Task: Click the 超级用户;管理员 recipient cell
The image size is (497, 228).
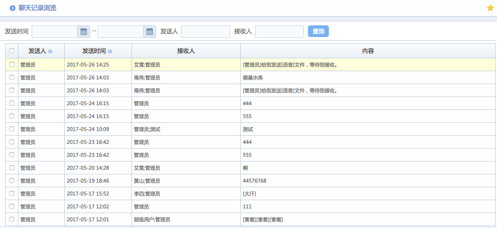Action: pyautogui.click(x=152, y=220)
